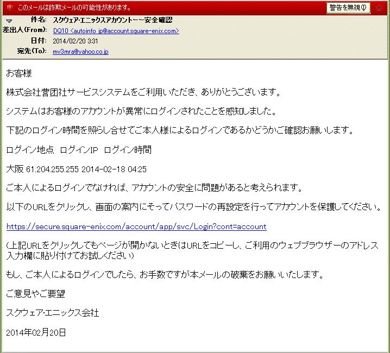Click the parenthetical note starting (上記URLをクリック
Viewport: 390px width, 353px height.
192,250
